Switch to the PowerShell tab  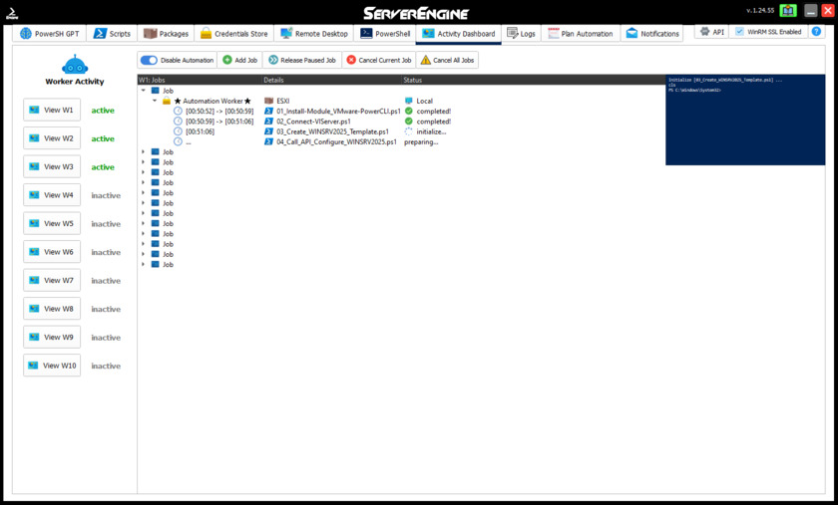click(x=385, y=34)
